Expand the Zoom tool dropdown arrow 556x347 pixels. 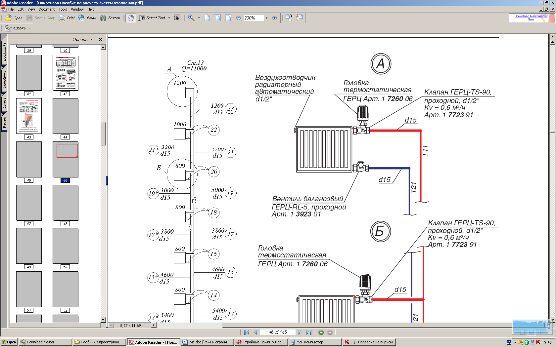(199, 18)
